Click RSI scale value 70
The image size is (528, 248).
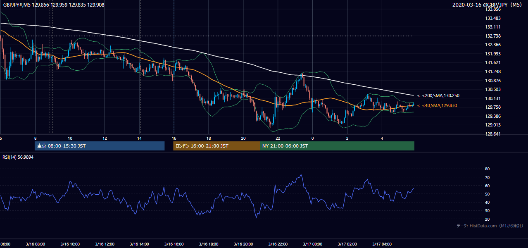tap(487, 177)
